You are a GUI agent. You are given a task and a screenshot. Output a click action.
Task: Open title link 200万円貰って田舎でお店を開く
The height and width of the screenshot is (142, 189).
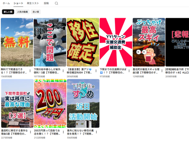coord(47,132)
